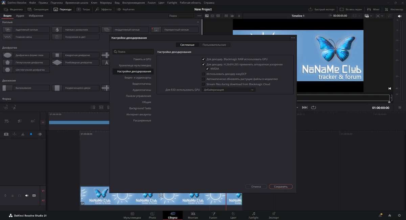
Task: Switch to the Системные tab
Action: (187, 45)
